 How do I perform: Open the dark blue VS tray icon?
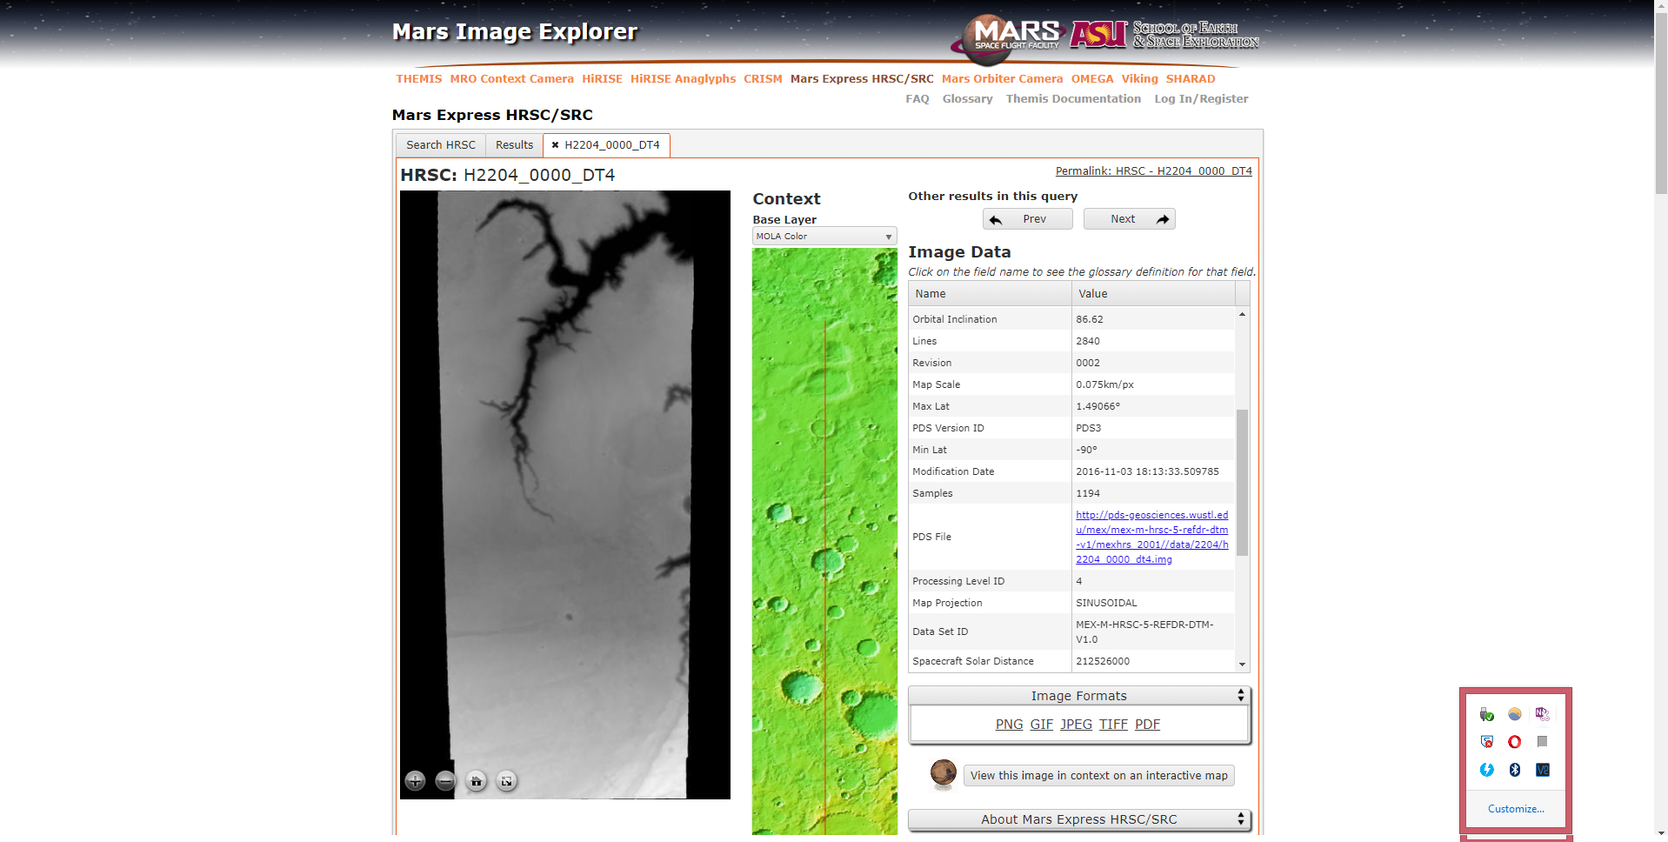1543,770
